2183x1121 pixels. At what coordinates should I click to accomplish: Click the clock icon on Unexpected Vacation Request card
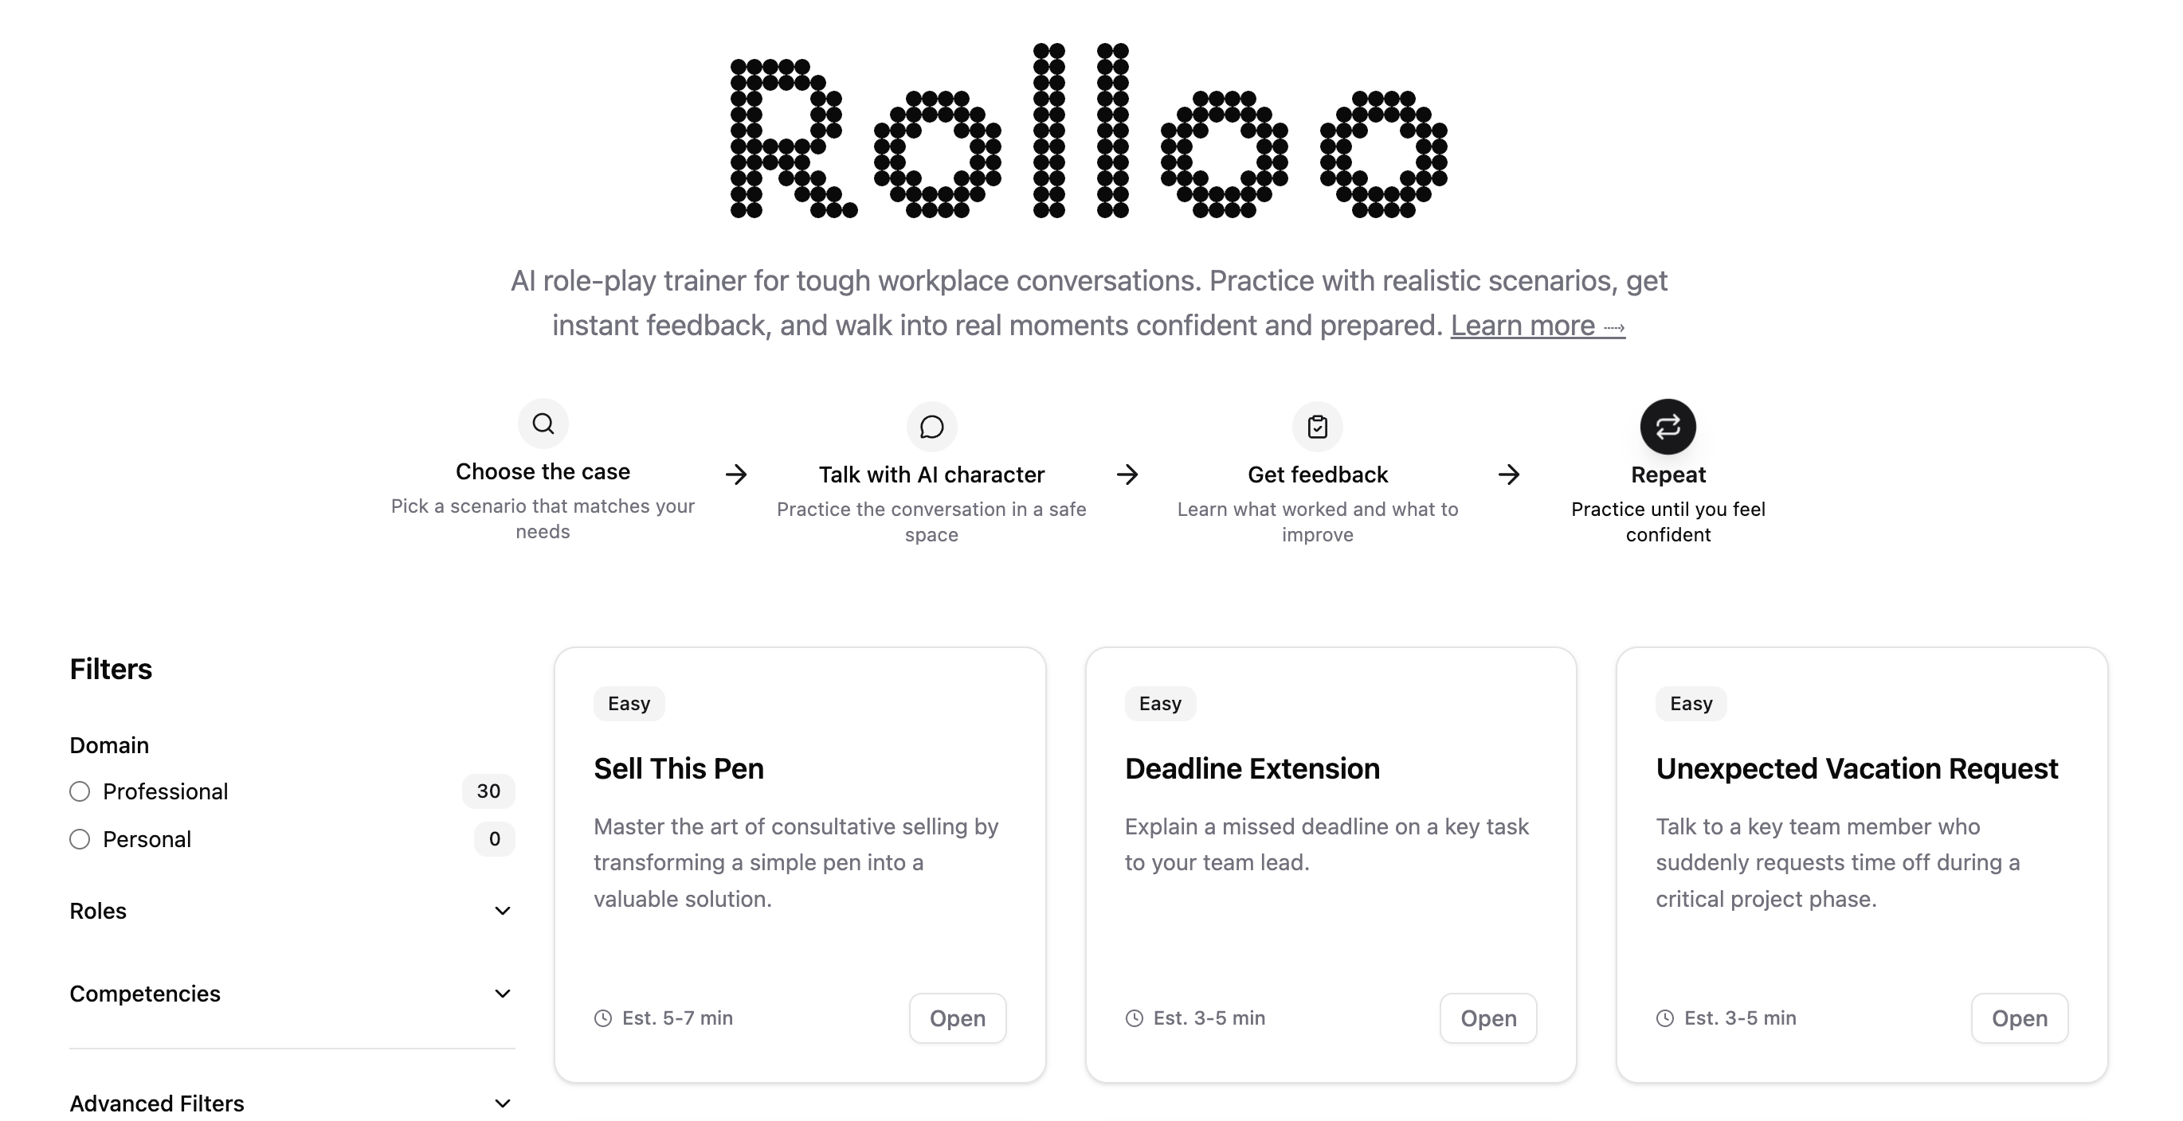click(1665, 1018)
